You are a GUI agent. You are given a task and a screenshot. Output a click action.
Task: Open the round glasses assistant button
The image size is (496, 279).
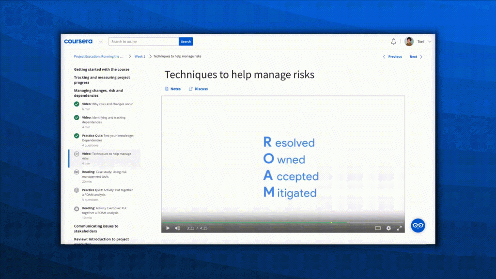coord(418,226)
